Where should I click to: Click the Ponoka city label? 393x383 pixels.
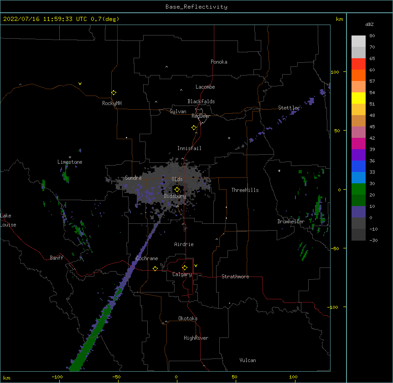click(x=219, y=62)
